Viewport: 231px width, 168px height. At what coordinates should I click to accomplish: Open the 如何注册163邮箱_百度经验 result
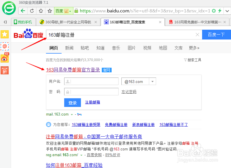tap(74, 165)
